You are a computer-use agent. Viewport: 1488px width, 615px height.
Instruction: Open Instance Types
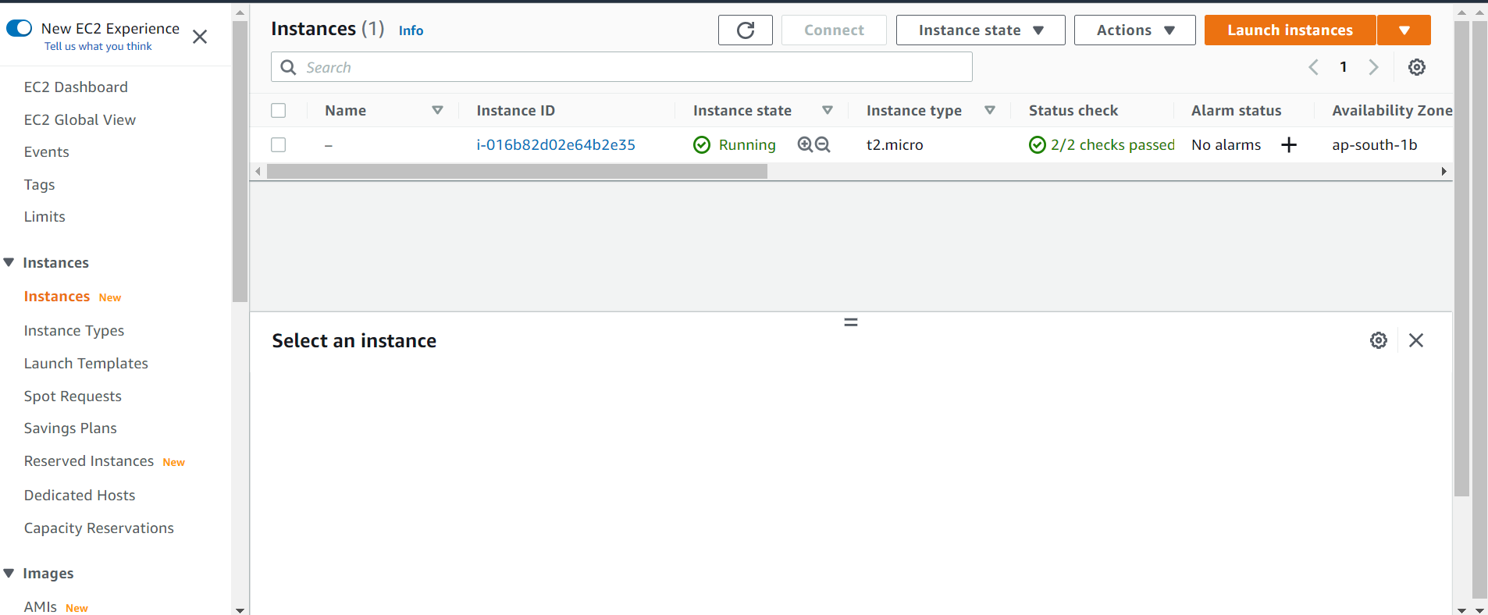[74, 330]
